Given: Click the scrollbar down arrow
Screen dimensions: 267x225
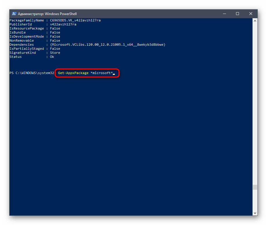Looking at the screenshot, I should [x=255, y=213].
